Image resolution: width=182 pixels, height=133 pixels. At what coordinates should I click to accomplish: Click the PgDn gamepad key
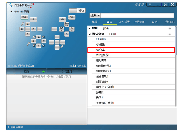click(72, 17)
